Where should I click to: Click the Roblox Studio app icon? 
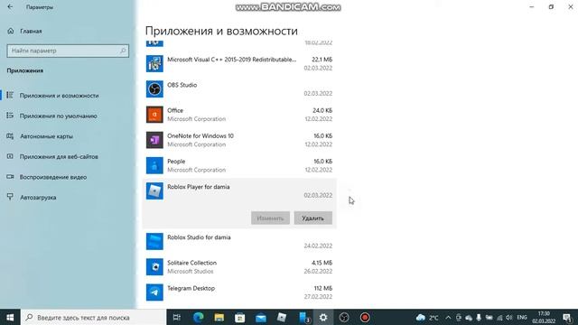(x=154, y=241)
